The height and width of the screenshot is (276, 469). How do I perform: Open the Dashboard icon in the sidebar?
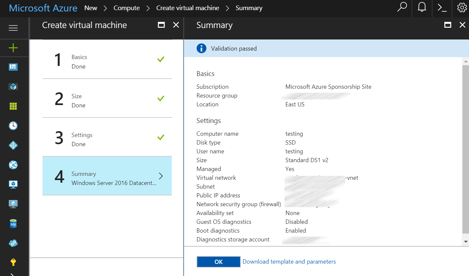[13, 67]
